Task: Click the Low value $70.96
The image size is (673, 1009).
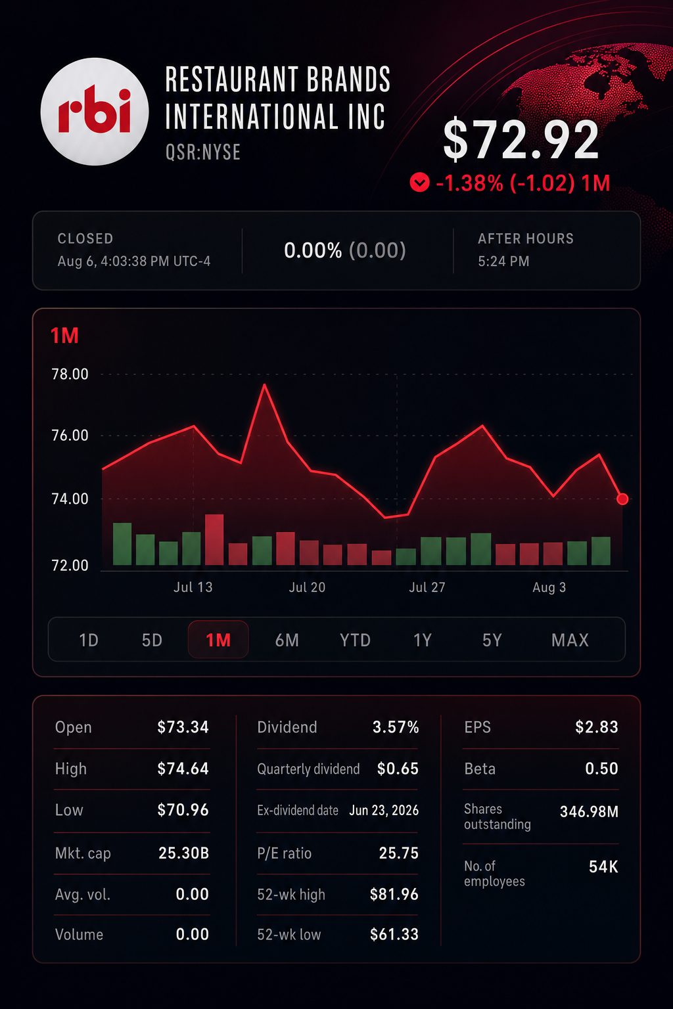Action: click(183, 810)
